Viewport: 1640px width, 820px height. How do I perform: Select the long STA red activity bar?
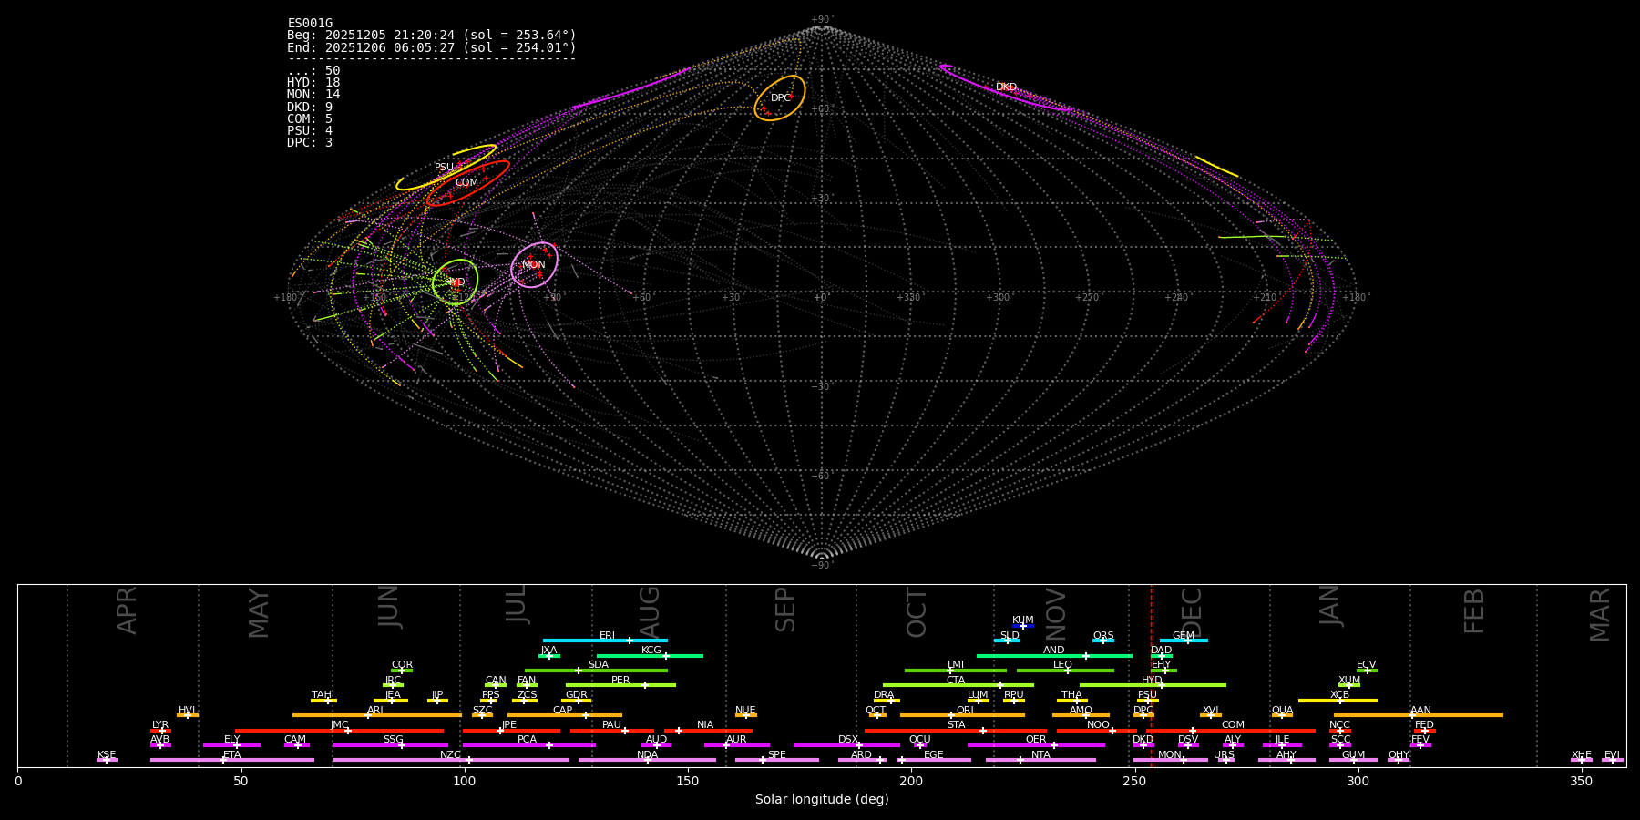point(955,731)
